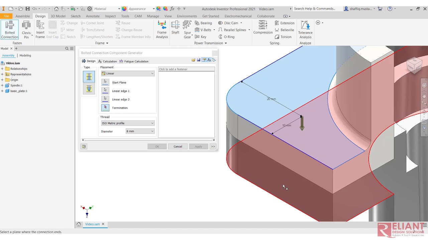
Task: Click the Save icon in quick access toolbar
Action: coord(28,9)
